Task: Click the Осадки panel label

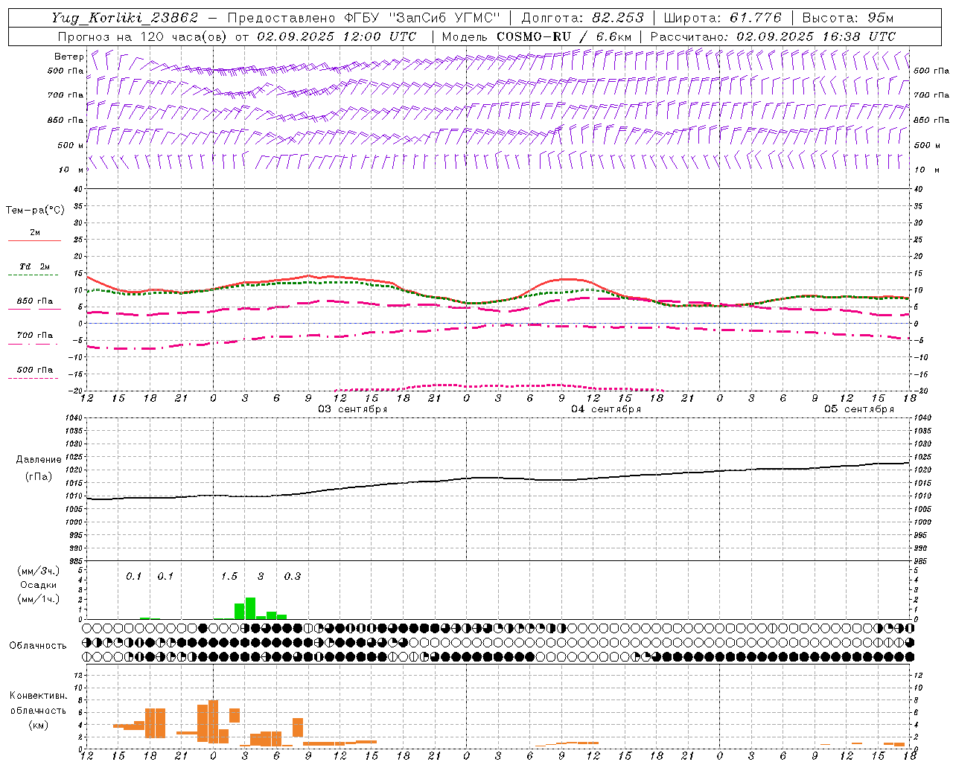Action: 39,585
